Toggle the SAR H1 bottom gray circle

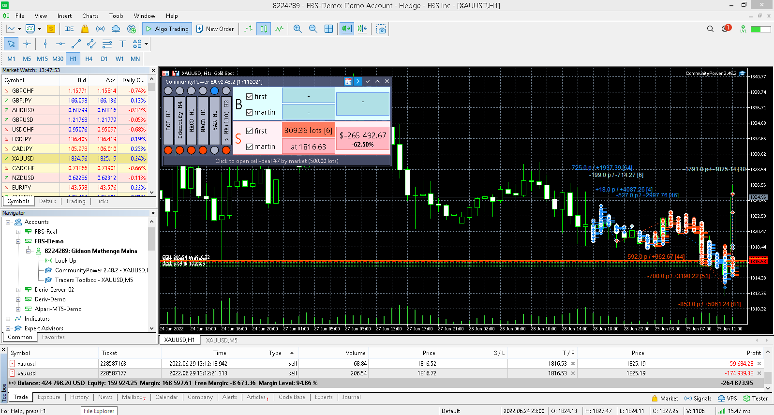pyautogui.click(x=214, y=150)
